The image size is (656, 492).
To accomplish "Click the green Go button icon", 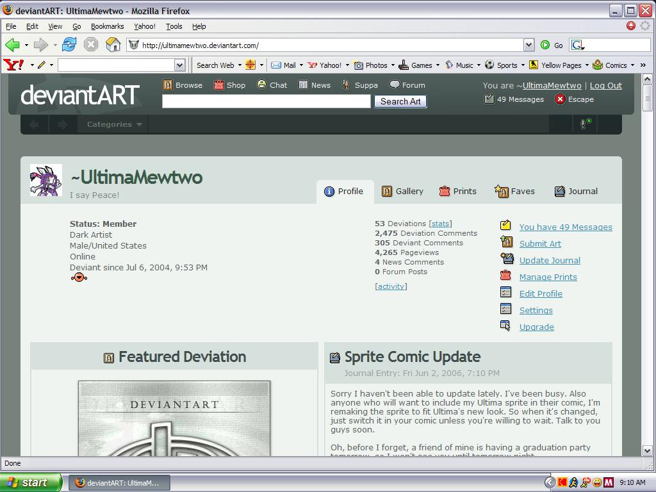I will [545, 45].
